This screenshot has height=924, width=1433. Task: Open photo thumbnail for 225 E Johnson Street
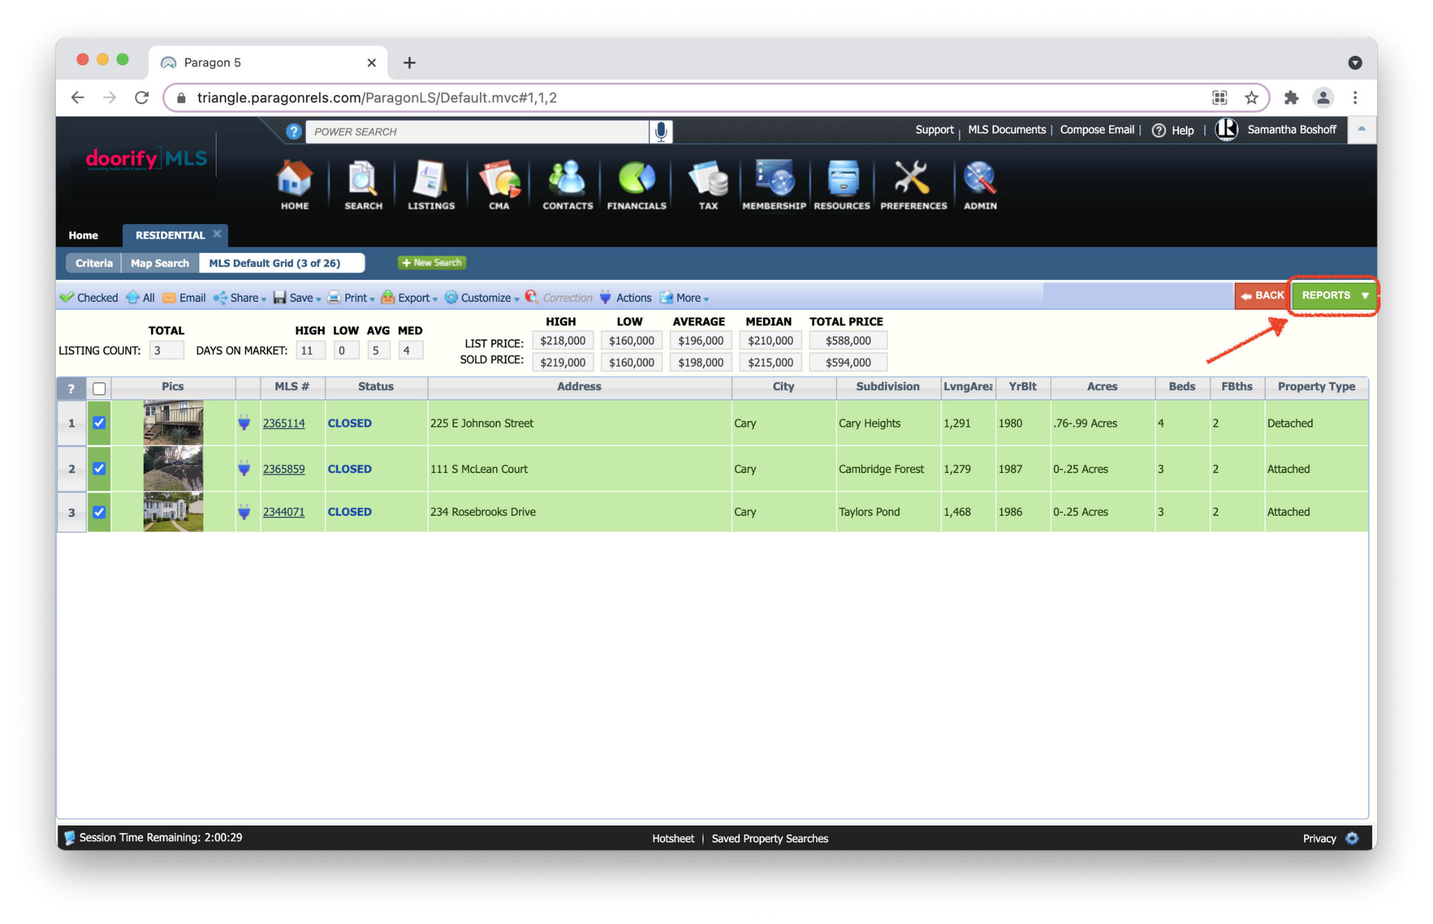pyautogui.click(x=173, y=423)
